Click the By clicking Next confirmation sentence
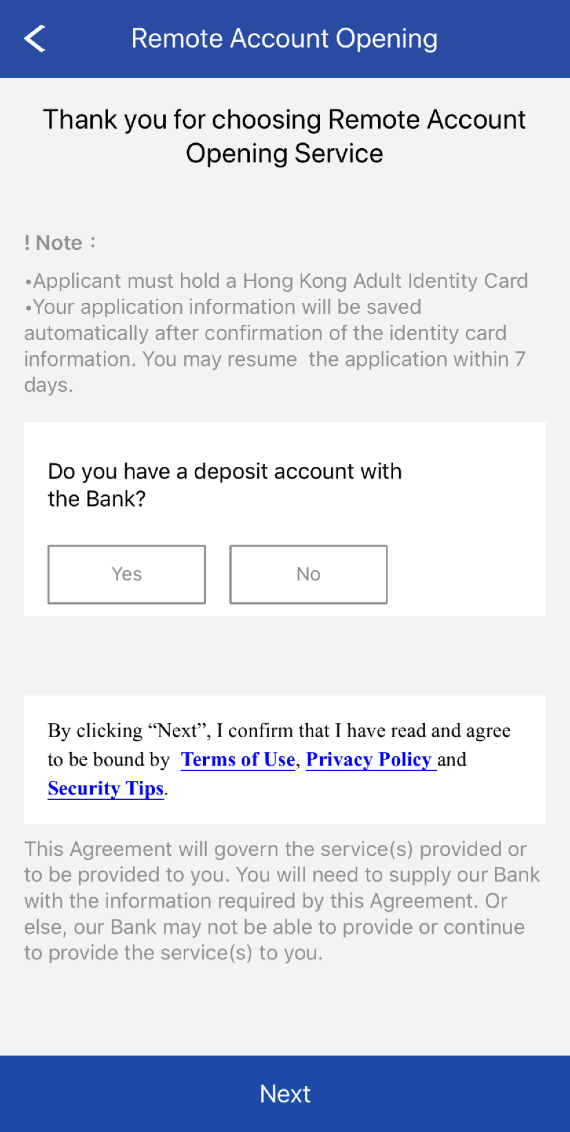The height and width of the screenshot is (1132, 570). tap(279, 731)
